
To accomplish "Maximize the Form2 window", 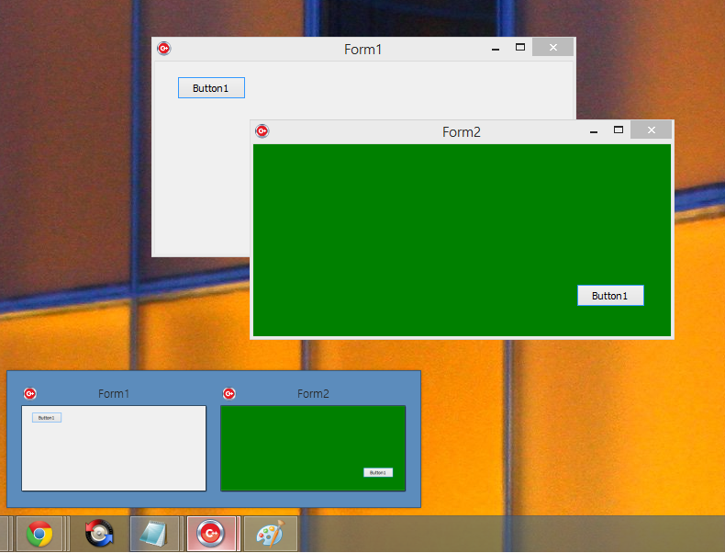I will tap(619, 130).
